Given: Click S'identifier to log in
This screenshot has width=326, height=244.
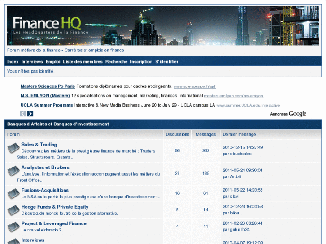Looking at the screenshot, I should click(167, 62).
